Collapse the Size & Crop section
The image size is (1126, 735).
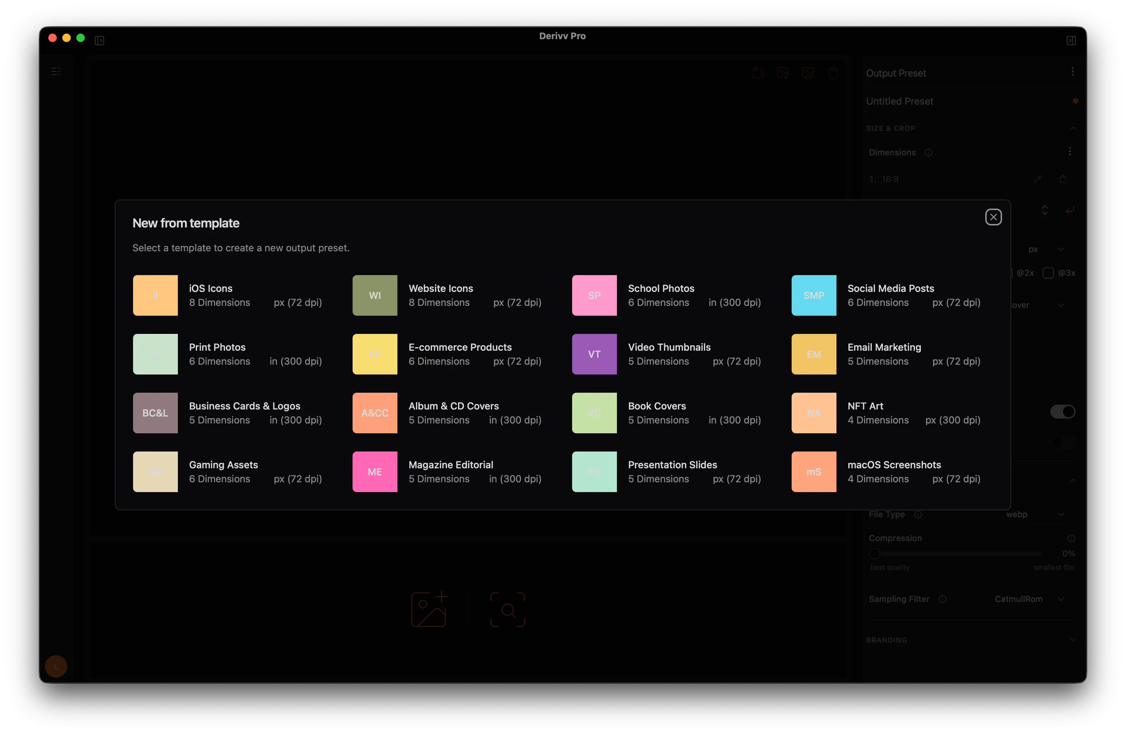pos(1073,128)
